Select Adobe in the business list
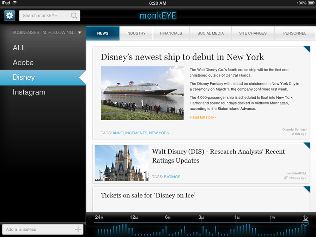 [x=23, y=62]
